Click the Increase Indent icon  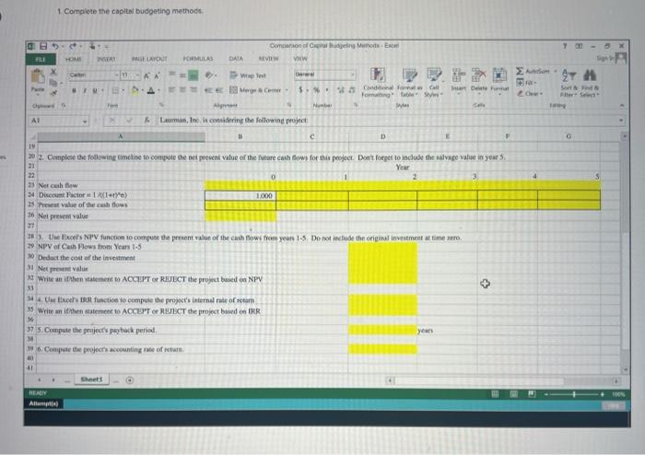pyautogui.click(x=219, y=90)
